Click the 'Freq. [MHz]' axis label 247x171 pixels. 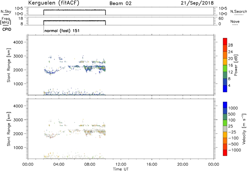pos(6,21)
